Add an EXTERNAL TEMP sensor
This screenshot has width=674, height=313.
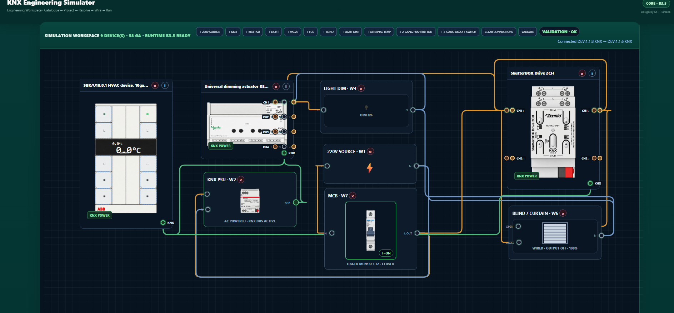pos(379,32)
